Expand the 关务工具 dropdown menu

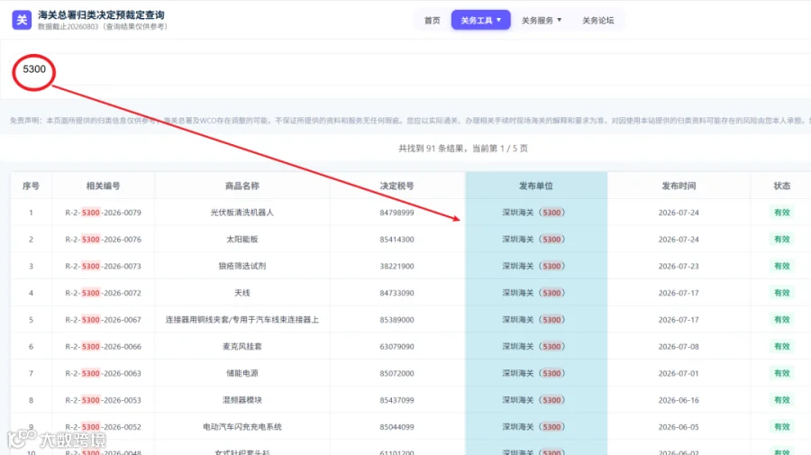point(480,20)
